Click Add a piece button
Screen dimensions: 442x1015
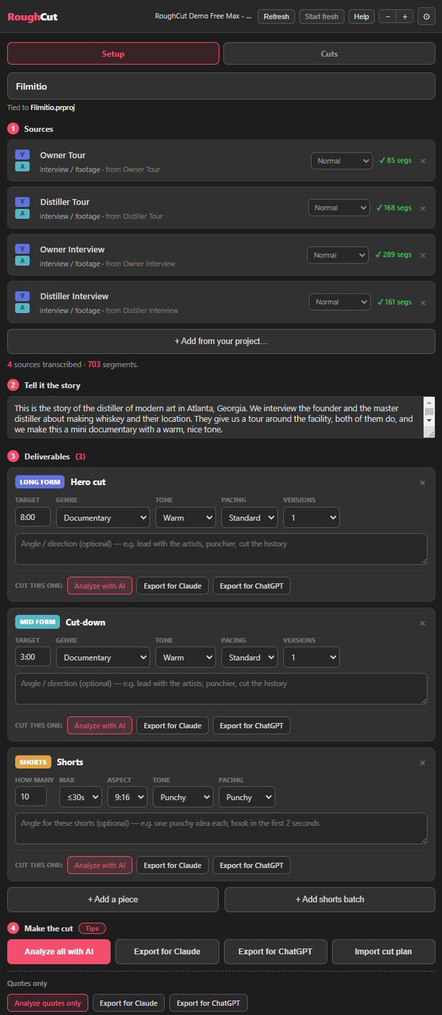pyautogui.click(x=113, y=899)
